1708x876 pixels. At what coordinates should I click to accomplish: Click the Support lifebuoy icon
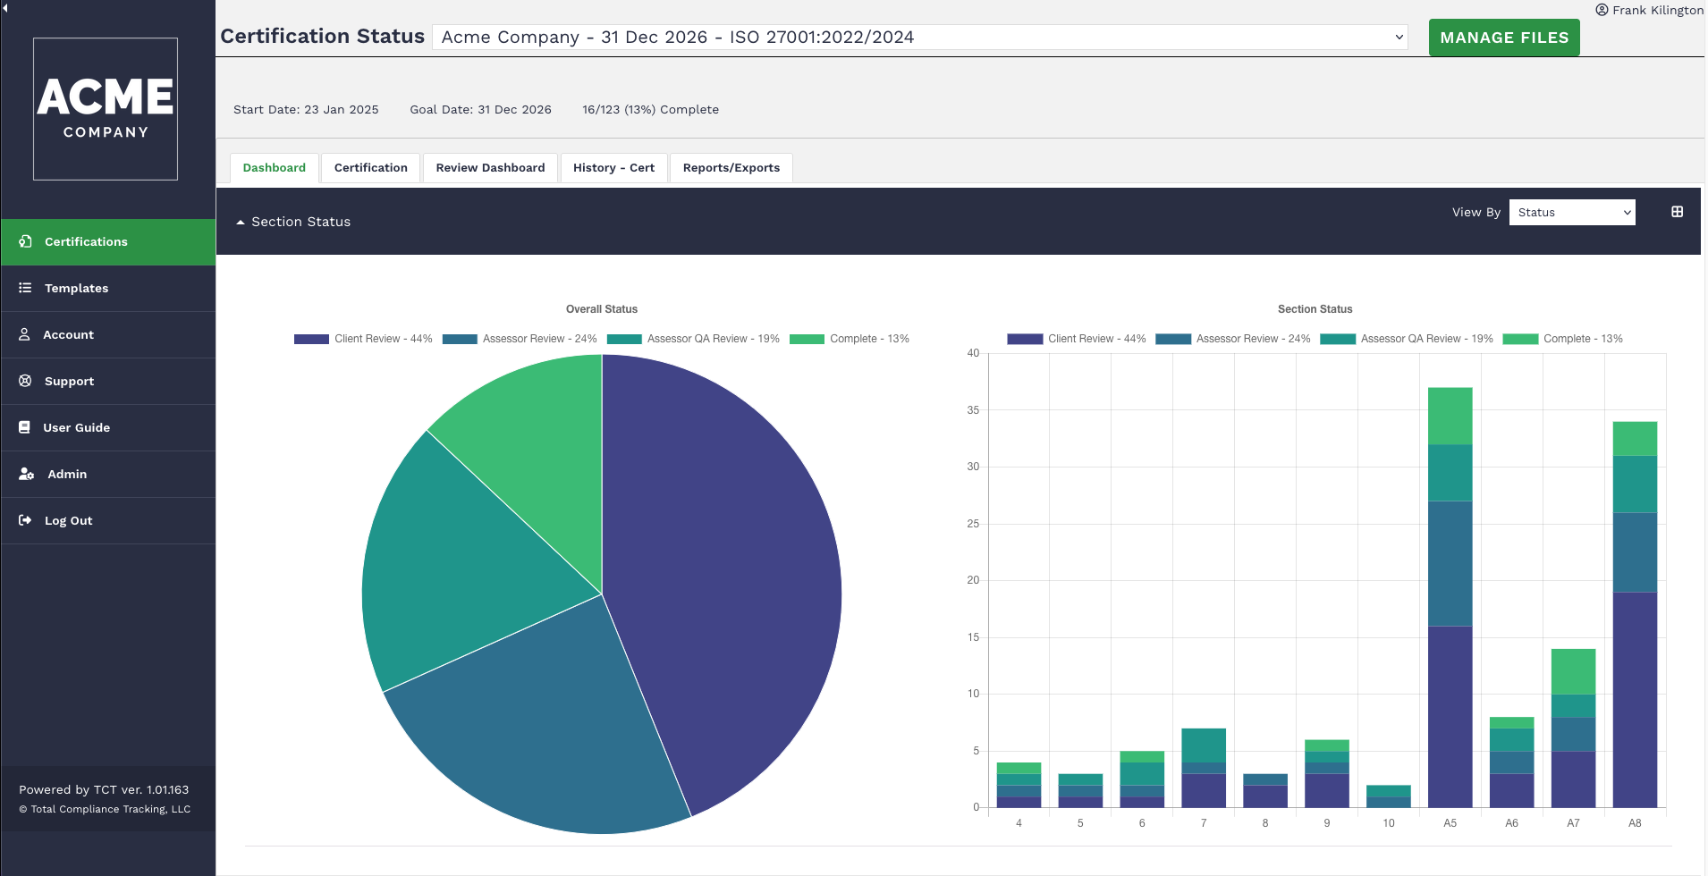point(25,381)
